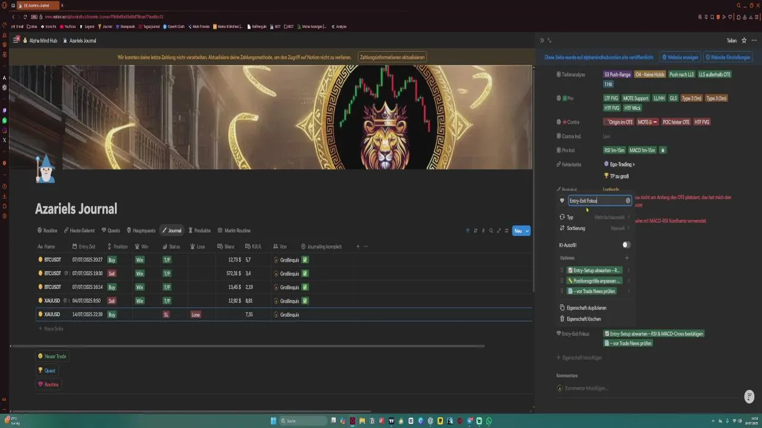Switch to the Markt-Routine view tab

(x=233, y=231)
